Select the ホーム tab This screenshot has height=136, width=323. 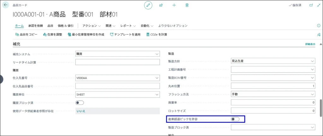[x=19, y=26]
